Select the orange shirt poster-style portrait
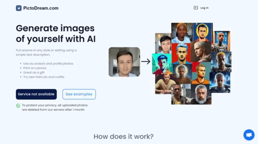This screenshot has width=258, height=144. click(x=202, y=73)
